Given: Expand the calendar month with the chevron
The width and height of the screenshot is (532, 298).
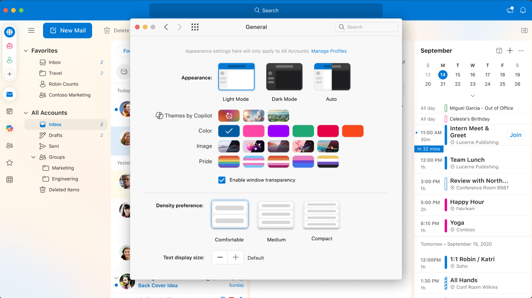Looking at the screenshot, I should point(473,96).
